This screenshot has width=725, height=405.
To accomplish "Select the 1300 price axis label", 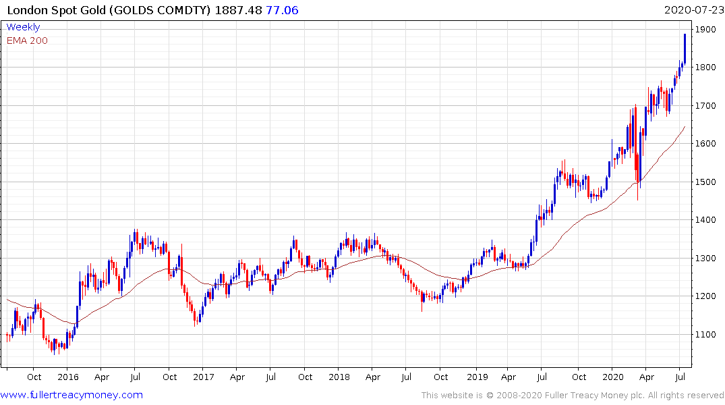I will click(705, 259).
